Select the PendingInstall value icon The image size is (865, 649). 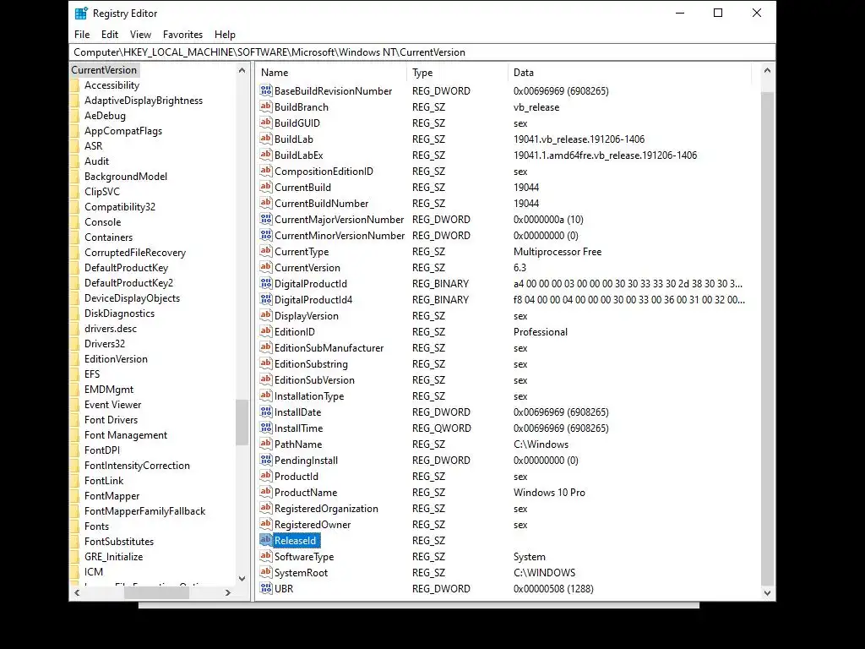266,460
